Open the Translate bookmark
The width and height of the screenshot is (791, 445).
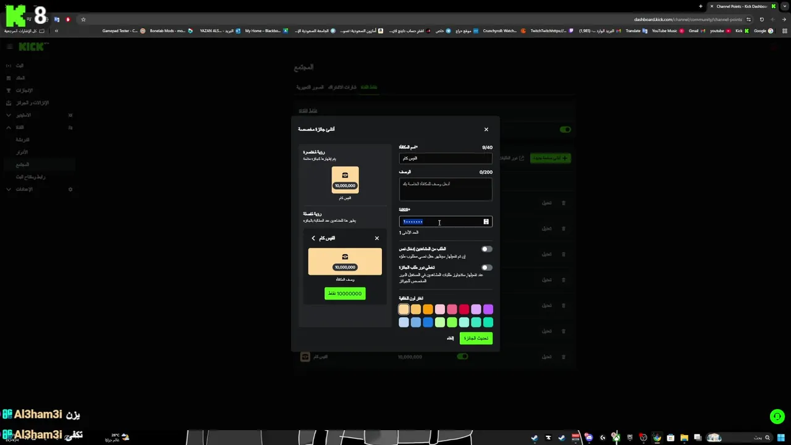(636, 31)
